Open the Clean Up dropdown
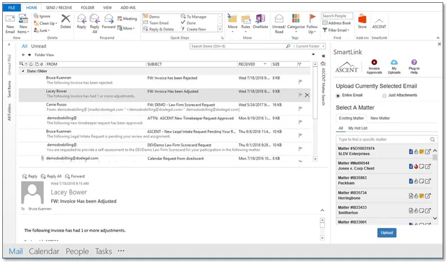Screen dimensions: 446x262 tap(46, 23)
